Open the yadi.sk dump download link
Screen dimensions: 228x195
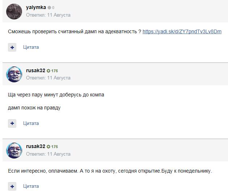click(x=182, y=31)
